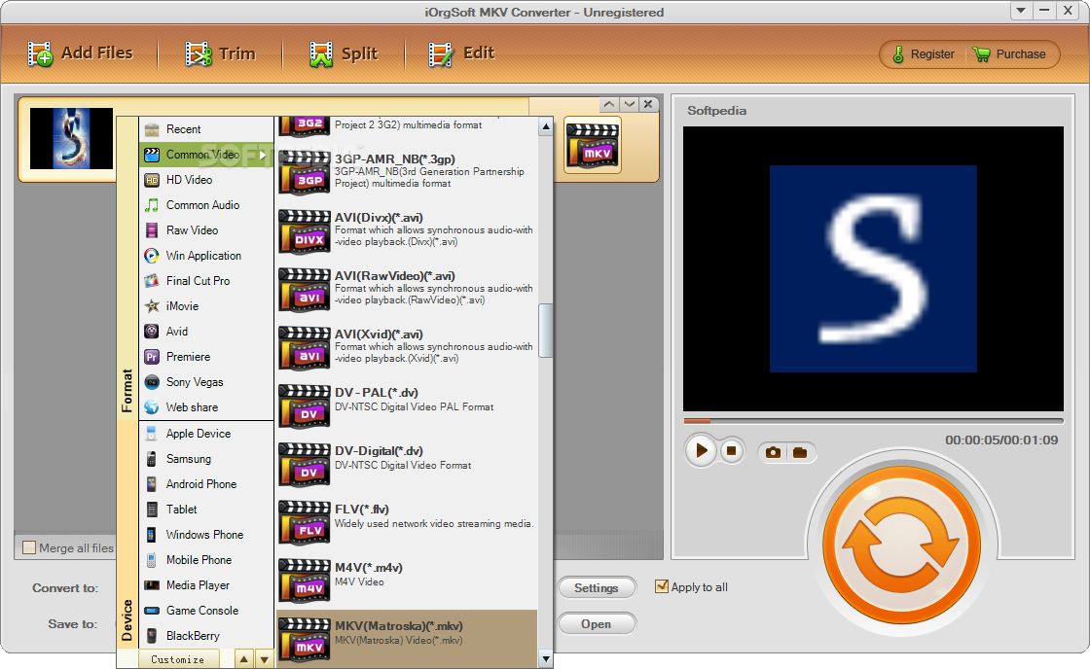Click the category list up triangle
The width and height of the screenshot is (1090, 669).
click(x=244, y=659)
